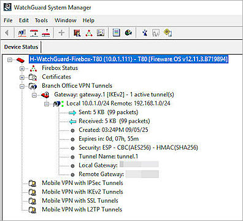Open HostWatch monitor toolbar icon
Image resolution: width=243 pixels, height=221 pixels.
coord(101,33)
